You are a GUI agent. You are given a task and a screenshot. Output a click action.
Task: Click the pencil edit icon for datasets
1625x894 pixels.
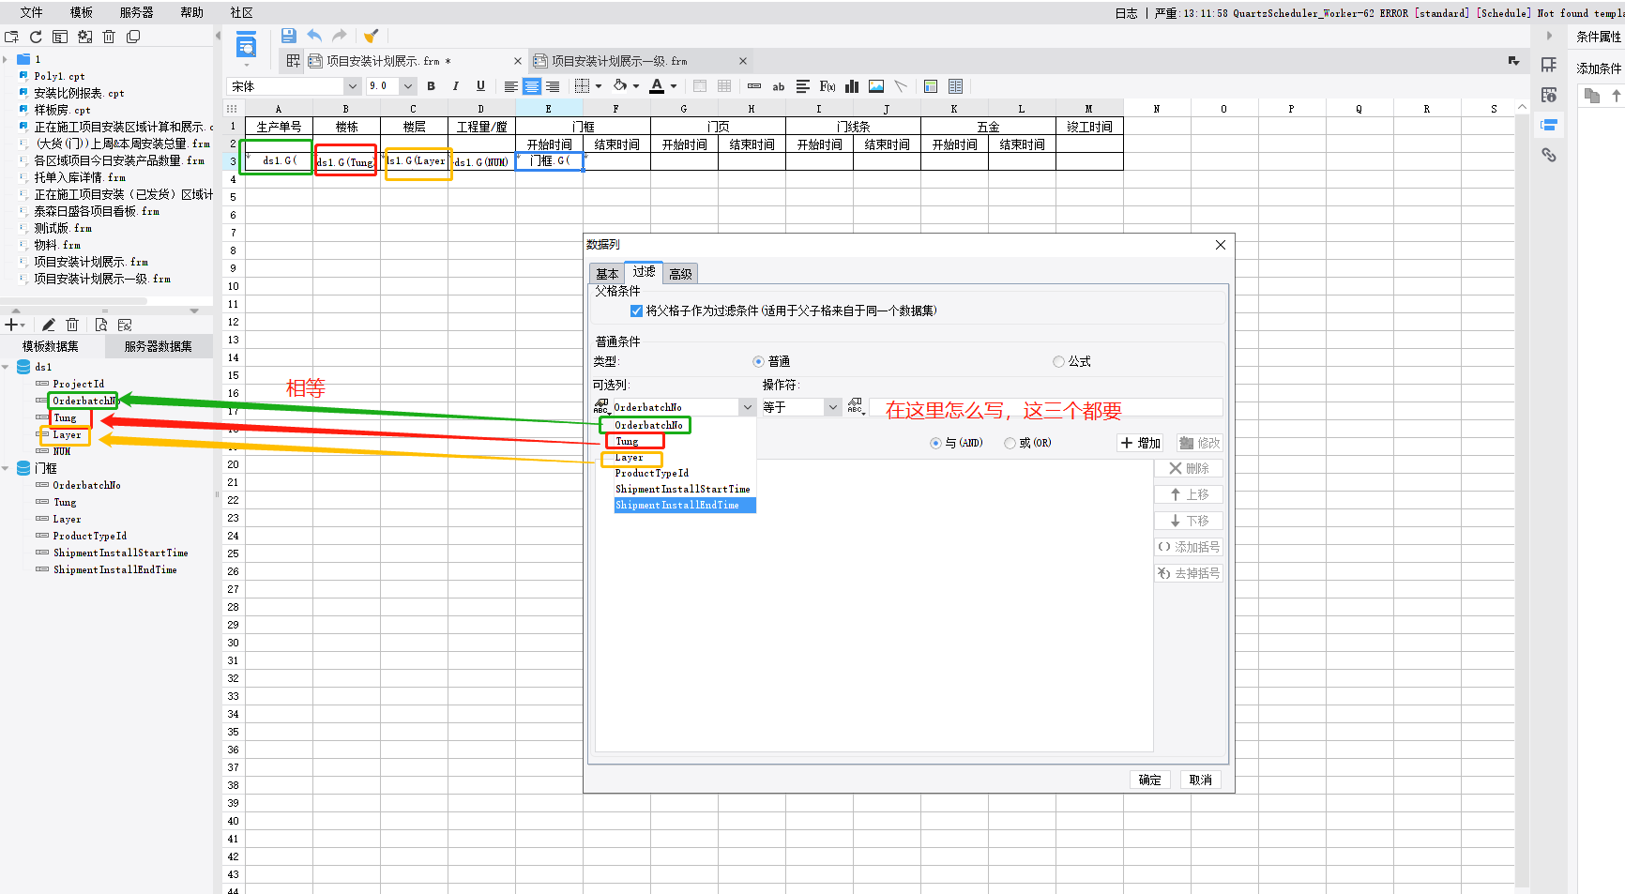(x=49, y=325)
